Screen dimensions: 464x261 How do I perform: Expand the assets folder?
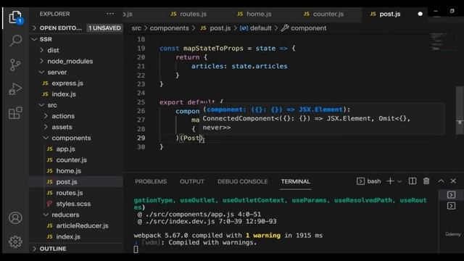[46, 127]
